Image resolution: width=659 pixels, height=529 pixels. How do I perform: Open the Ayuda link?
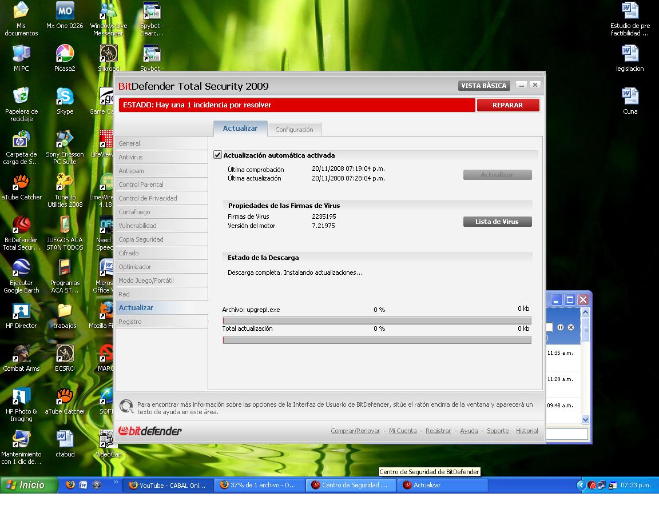click(469, 431)
